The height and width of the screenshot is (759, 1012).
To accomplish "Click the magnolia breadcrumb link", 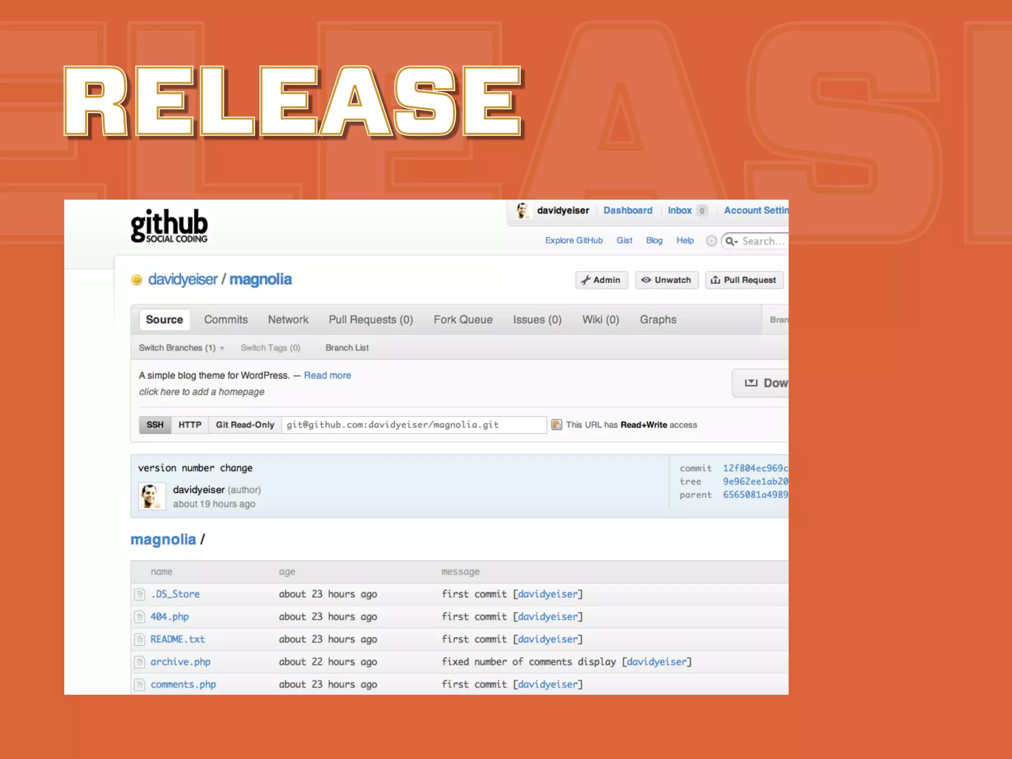I will click(x=163, y=540).
